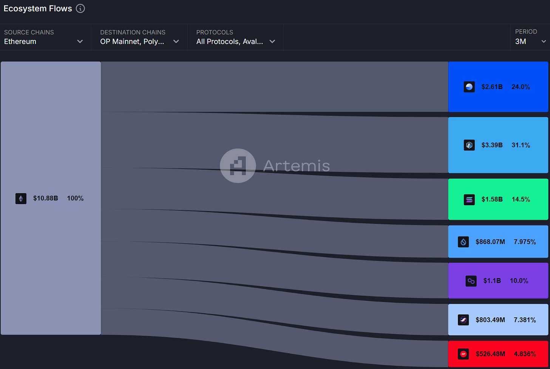
Task: Click the 10.0% share label
Action: coord(519,281)
